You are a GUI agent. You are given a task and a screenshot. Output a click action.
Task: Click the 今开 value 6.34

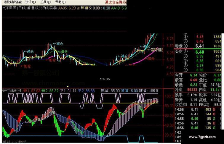[193, 75]
